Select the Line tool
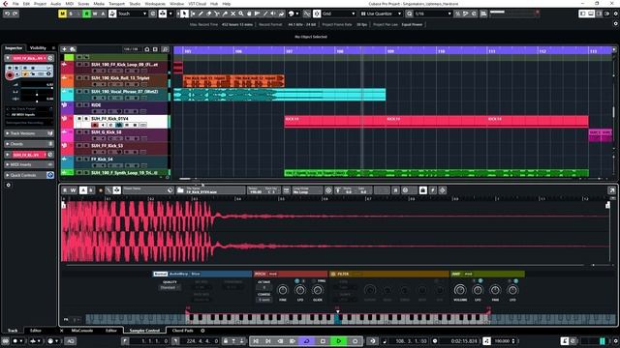Image resolution: width=620 pixels, height=348 pixels. click(264, 14)
